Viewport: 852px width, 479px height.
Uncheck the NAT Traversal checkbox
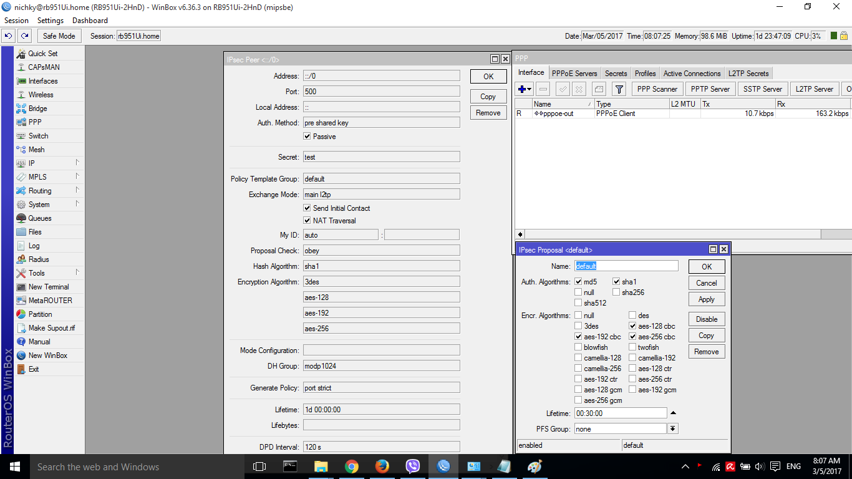tap(307, 221)
